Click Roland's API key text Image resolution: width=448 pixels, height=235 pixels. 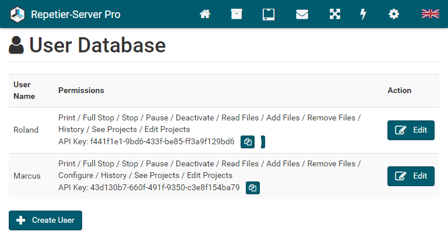[x=162, y=142]
